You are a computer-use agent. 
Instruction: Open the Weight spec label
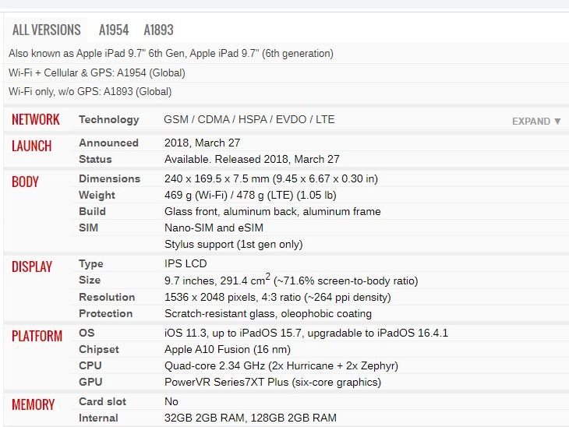[97, 195]
